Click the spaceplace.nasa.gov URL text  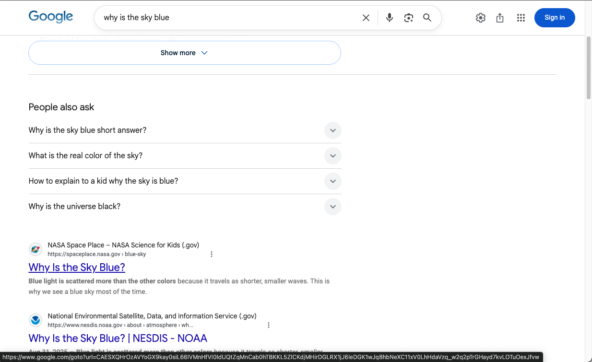click(97, 254)
